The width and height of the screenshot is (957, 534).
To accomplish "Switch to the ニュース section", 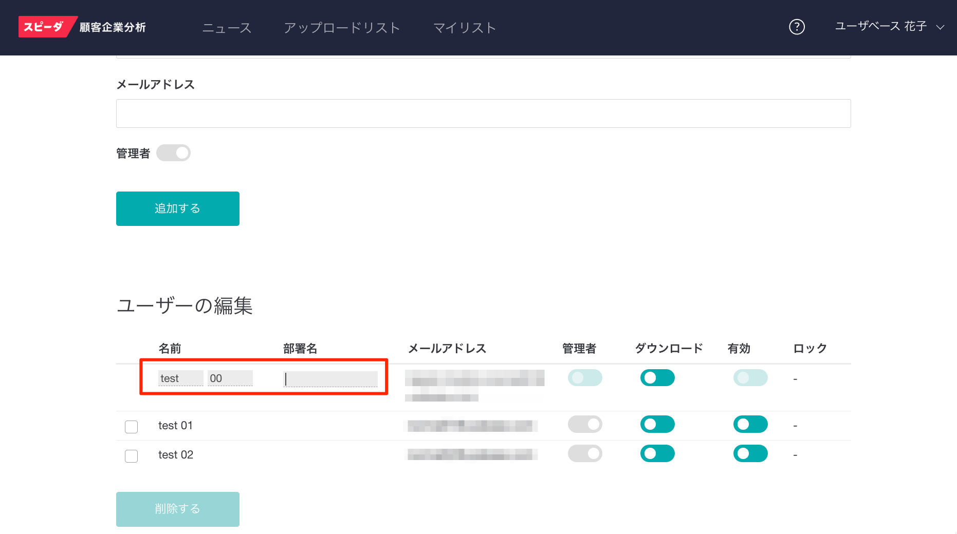I will coord(226,28).
